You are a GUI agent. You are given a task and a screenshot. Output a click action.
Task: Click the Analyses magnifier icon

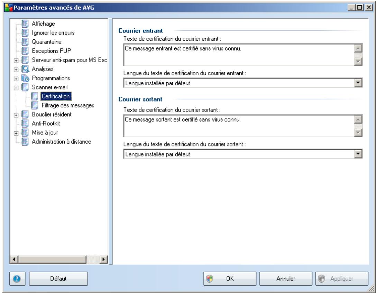click(25, 69)
